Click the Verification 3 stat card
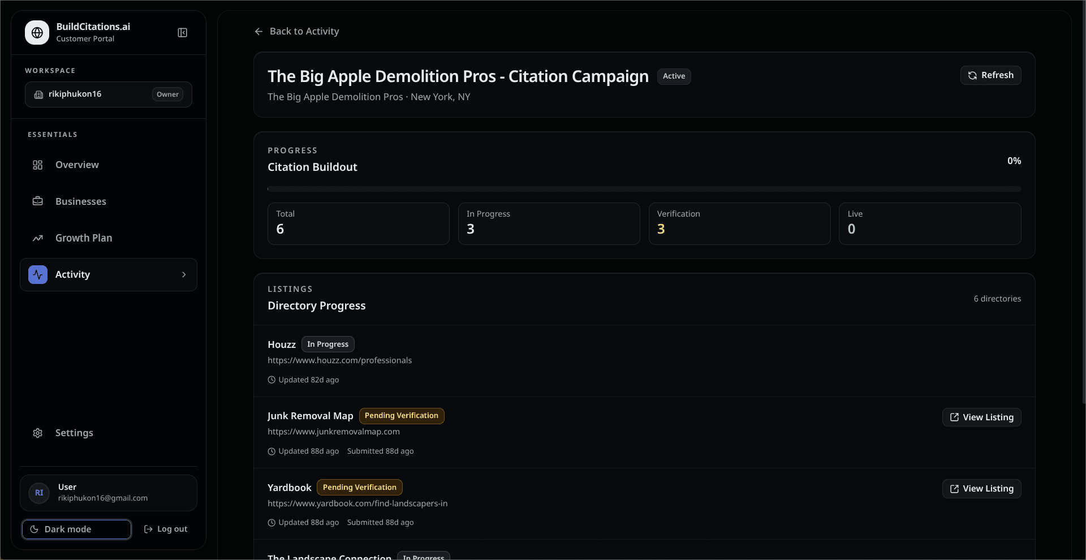Viewport: 1086px width, 560px height. (x=739, y=224)
